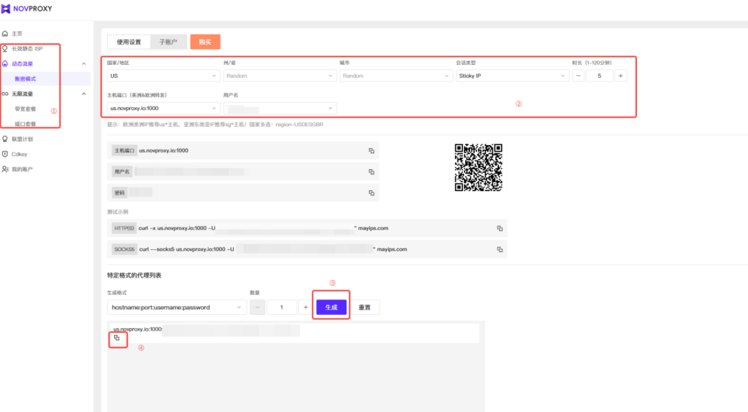This screenshot has width=748, height=412.
Task: Decrease the 时长 minutes with minus button
Action: [x=578, y=76]
